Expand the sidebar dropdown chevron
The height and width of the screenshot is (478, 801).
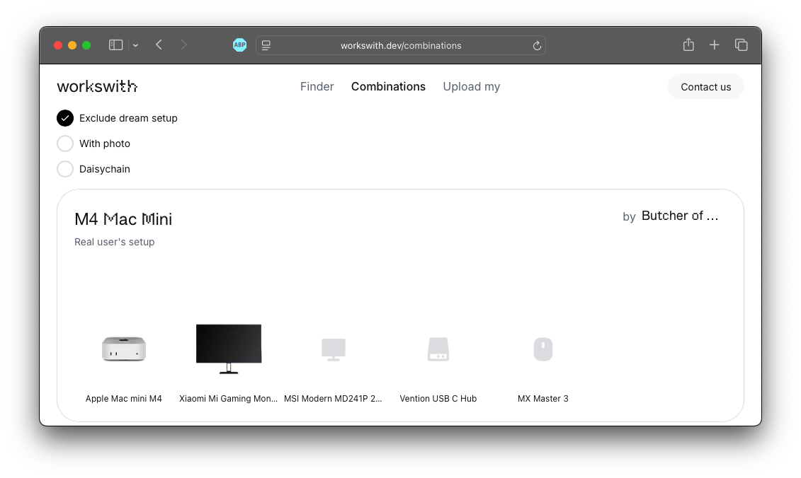(x=135, y=45)
